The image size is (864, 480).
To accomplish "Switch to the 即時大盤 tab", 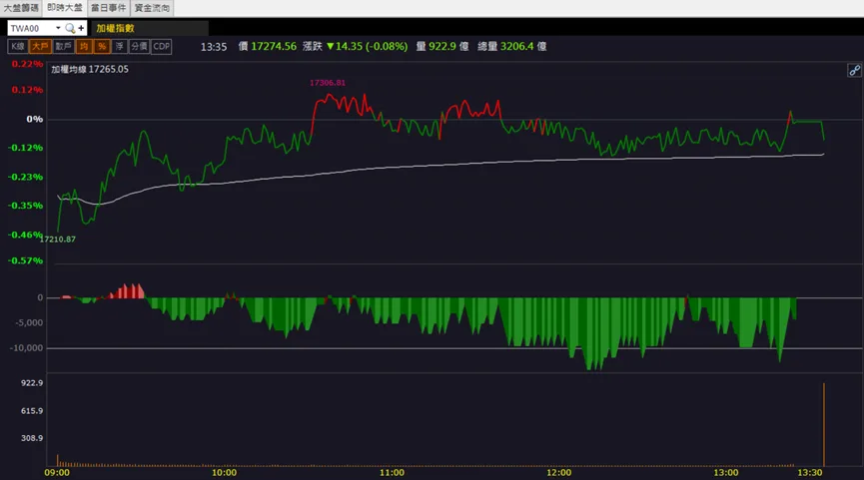I will click(65, 8).
